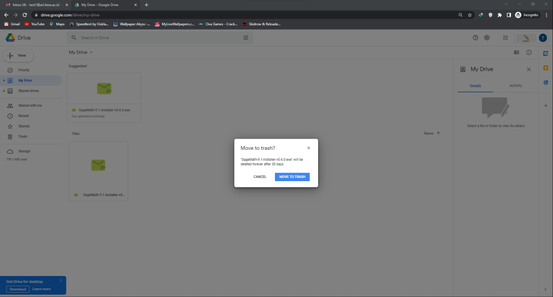Cancel the move to trash dialog
Screen dimensions: 553x297
260,177
